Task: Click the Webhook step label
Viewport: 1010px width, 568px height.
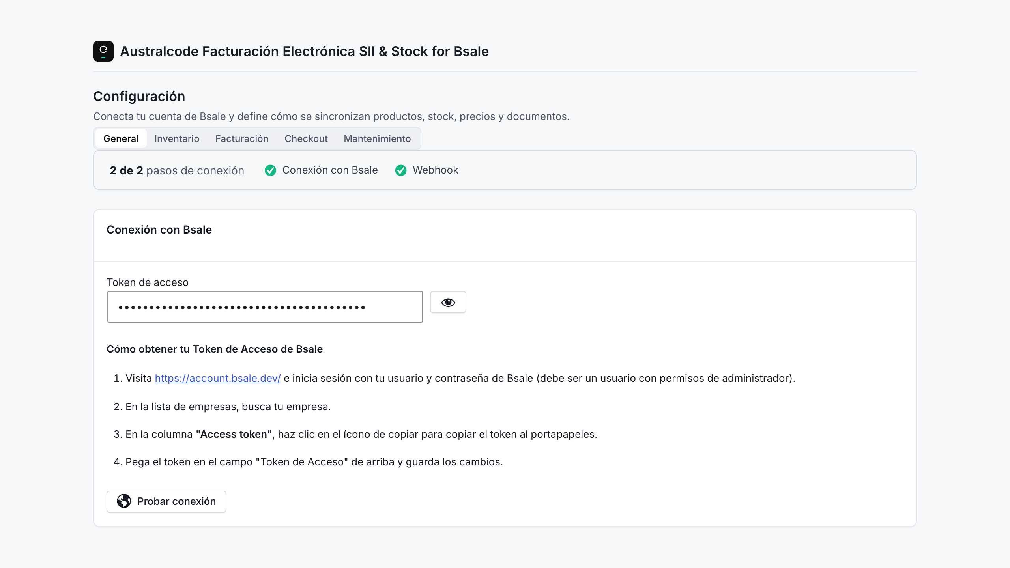Action: pyautogui.click(x=436, y=170)
